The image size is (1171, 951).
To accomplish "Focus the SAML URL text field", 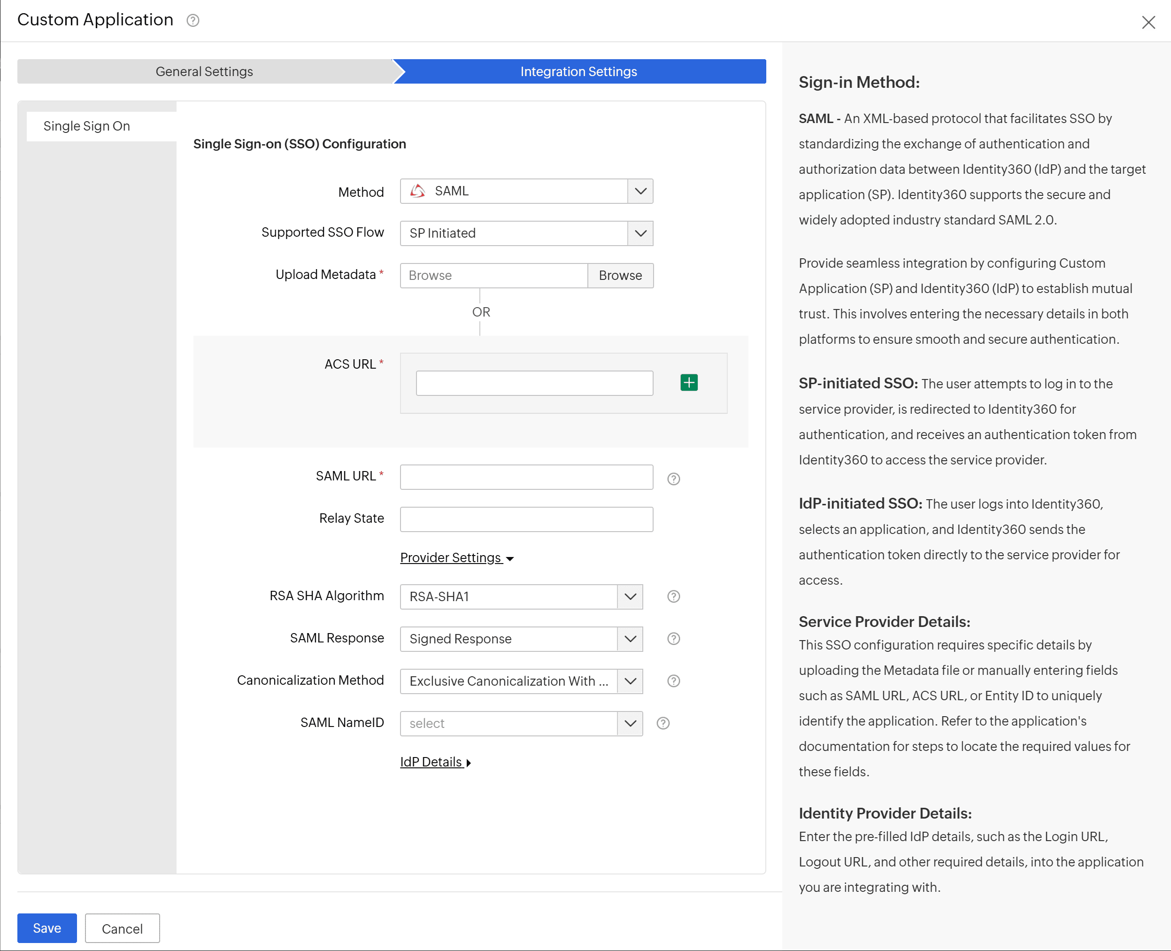I will 526,477.
